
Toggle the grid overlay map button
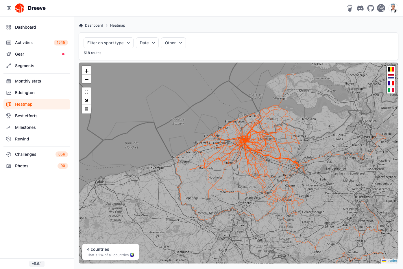coord(86,109)
